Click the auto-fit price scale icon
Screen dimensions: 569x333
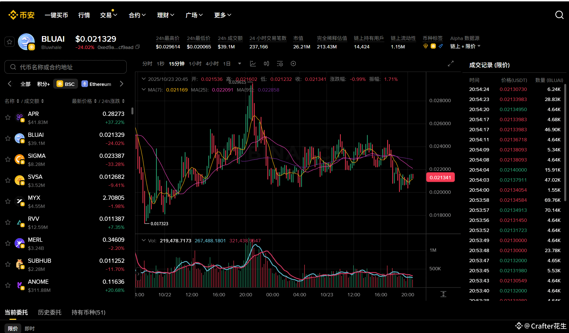pyautogui.click(x=443, y=294)
